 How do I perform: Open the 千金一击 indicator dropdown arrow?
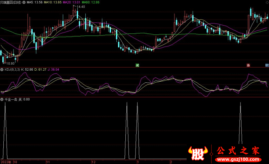click(x=2, y=100)
